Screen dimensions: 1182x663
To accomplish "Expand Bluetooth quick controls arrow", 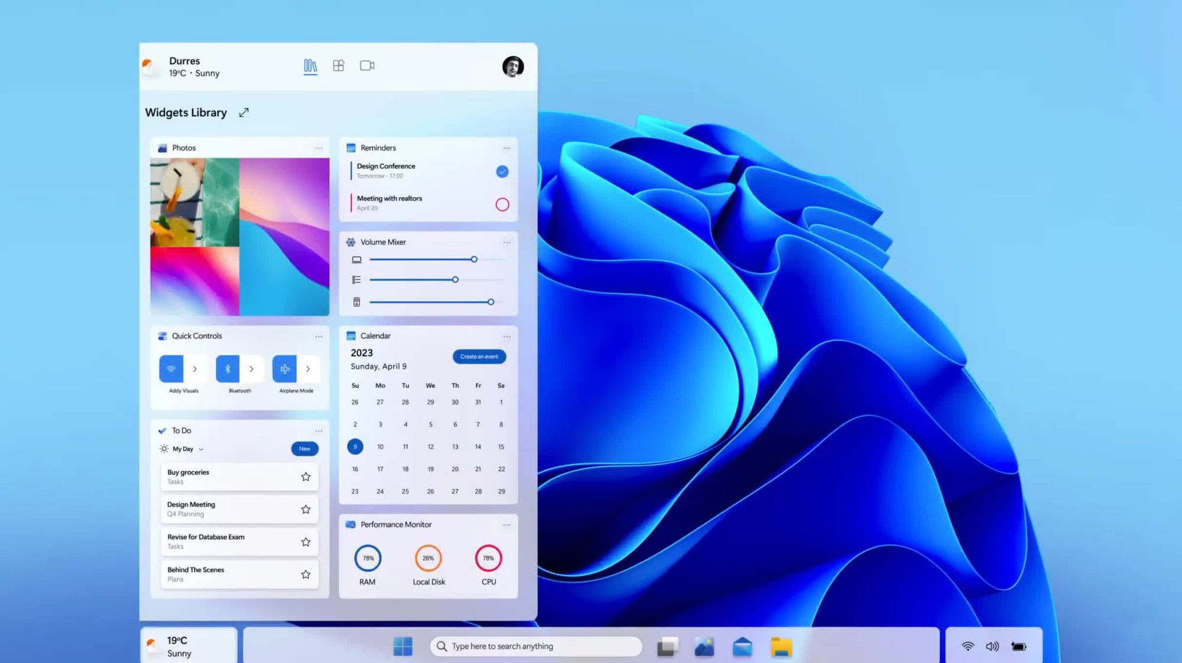I will coord(251,368).
